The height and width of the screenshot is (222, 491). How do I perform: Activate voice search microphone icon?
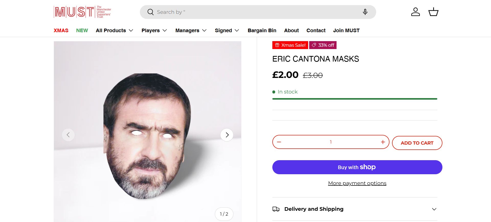click(365, 12)
